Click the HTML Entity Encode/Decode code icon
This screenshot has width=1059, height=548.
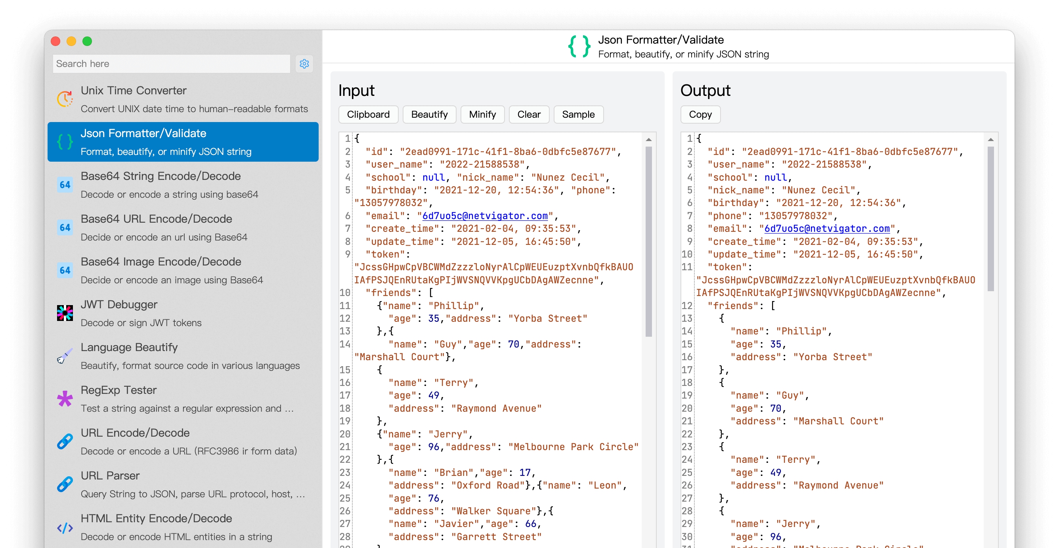pyautogui.click(x=65, y=527)
